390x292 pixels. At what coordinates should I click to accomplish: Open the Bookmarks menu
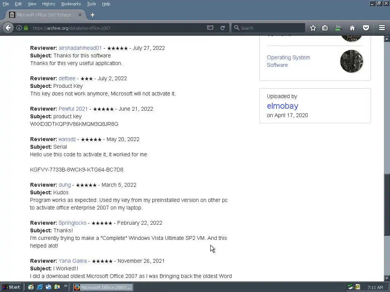[x=71, y=4]
